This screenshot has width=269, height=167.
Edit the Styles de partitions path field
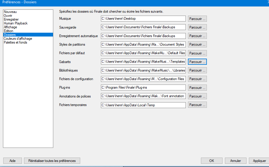[143, 45]
